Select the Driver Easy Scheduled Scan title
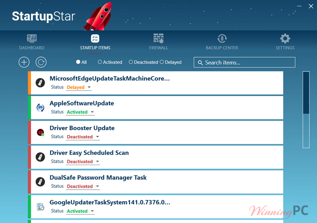Image resolution: width=317 pixels, height=223 pixels. pos(89,153)
